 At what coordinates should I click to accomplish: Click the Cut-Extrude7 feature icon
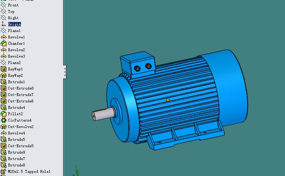click(4, 95)
